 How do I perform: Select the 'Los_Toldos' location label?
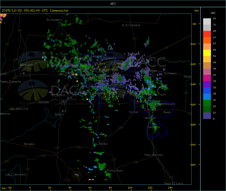point(100,144)
